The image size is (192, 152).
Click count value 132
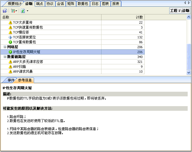click(x=140, y=37)
